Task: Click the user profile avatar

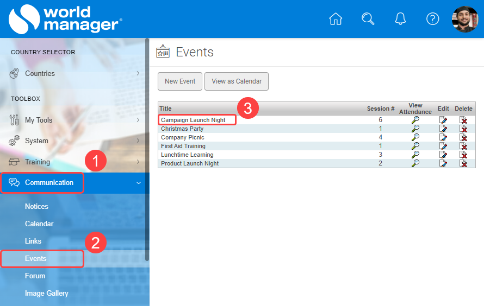Action: pos(465,19)
